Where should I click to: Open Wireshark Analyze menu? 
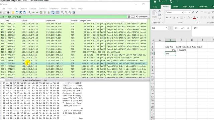coord(33,9)
